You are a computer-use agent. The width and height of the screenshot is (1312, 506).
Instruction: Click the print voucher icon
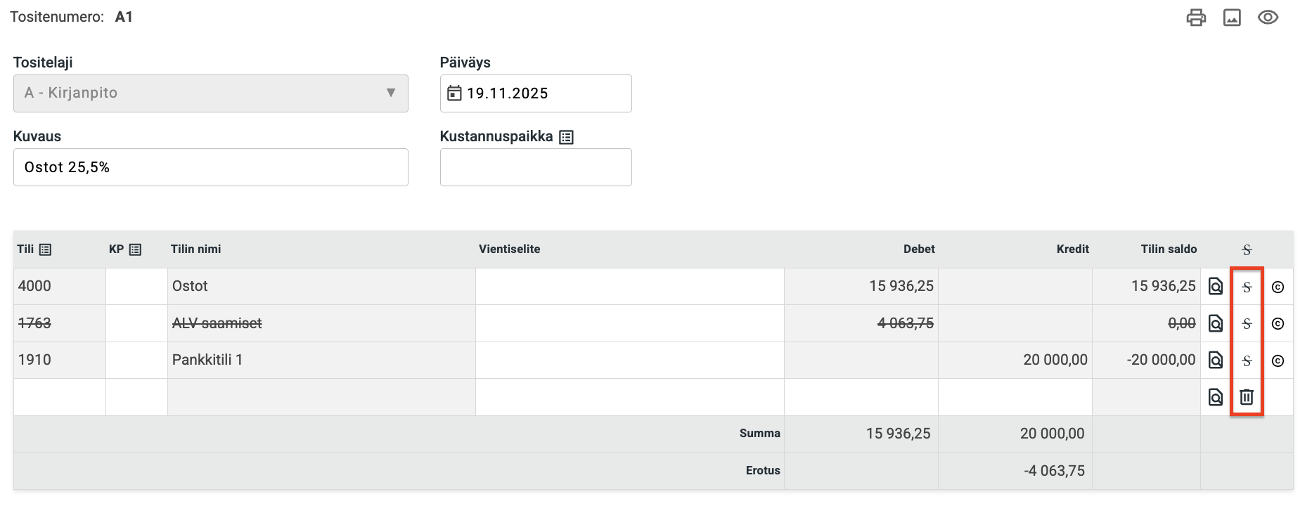tap(1196, 18)
